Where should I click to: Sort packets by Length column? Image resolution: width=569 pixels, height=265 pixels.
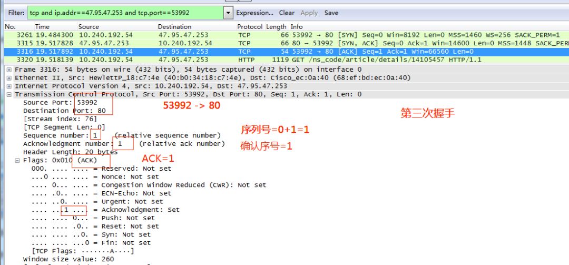276,26
